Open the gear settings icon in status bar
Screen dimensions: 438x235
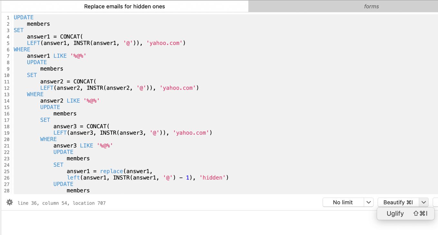click(10, 202)
